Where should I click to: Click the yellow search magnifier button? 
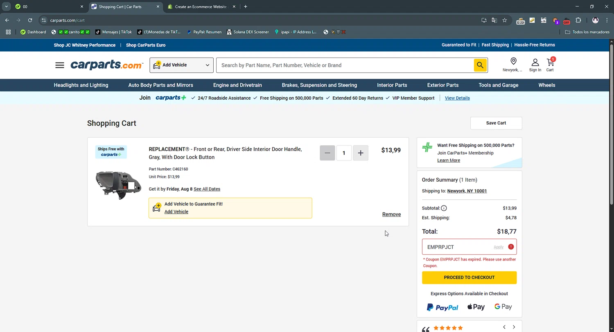(x=480, y=65)
